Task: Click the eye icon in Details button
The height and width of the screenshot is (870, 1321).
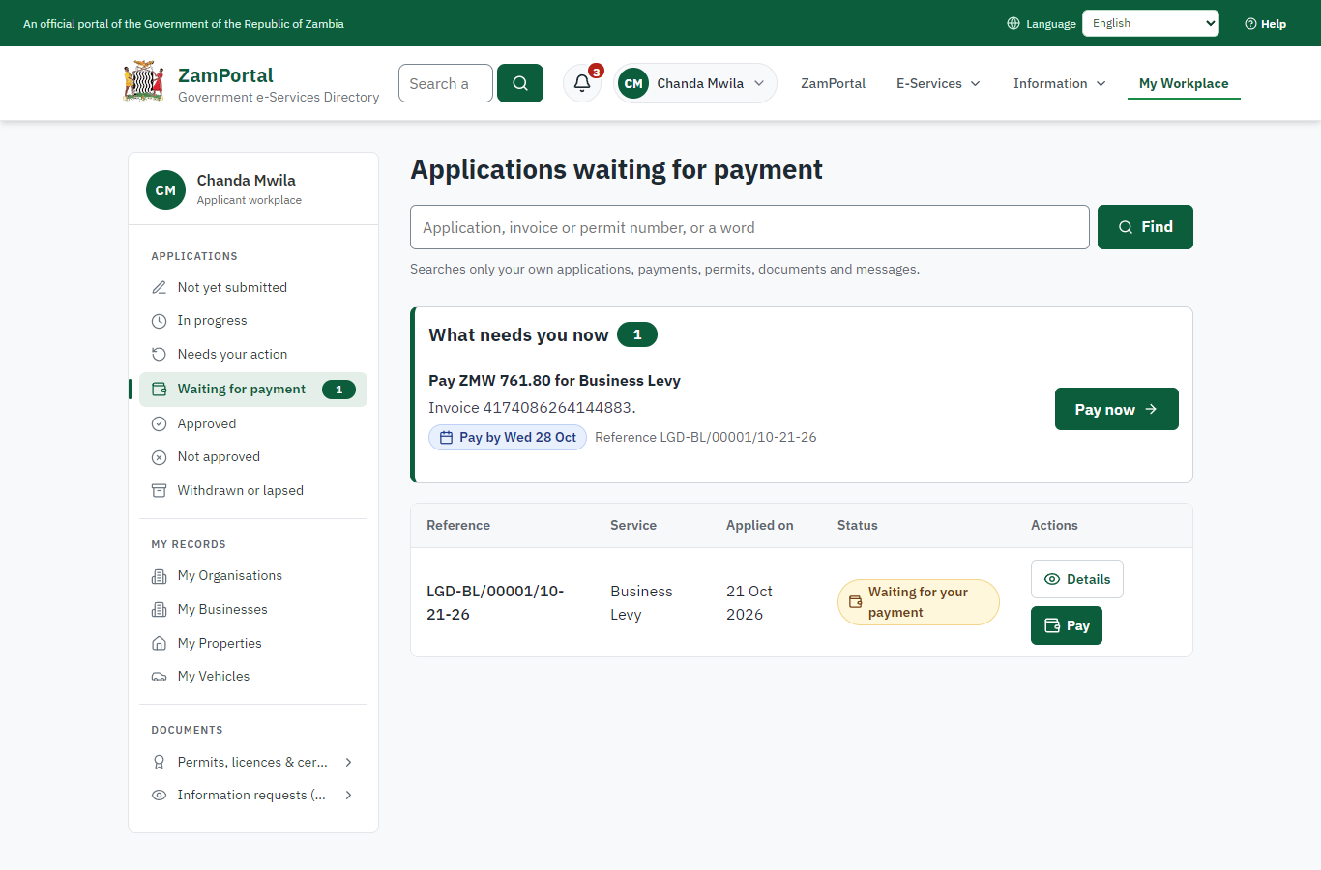Action: (x=1052, y=579)
